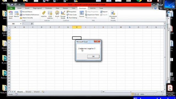Go to last sheet tab arrow
This screenshot has width=176, height=99.
click(x=15, y=92)
